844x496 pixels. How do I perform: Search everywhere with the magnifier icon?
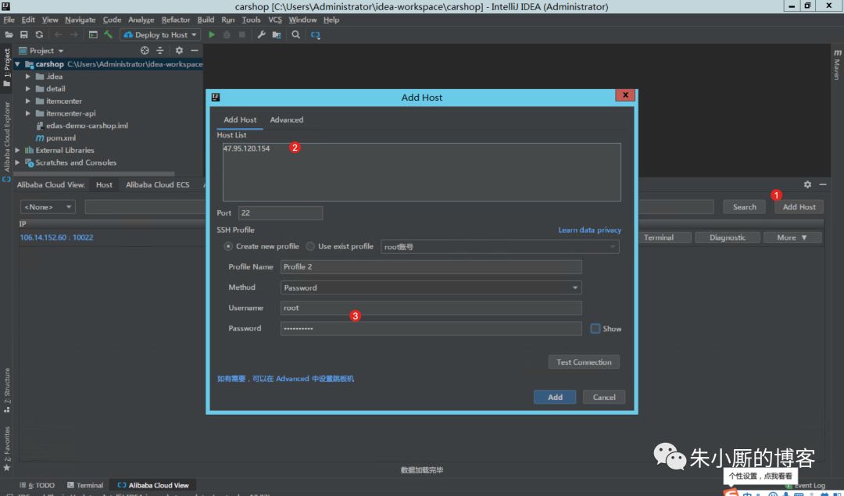[295, 34]
